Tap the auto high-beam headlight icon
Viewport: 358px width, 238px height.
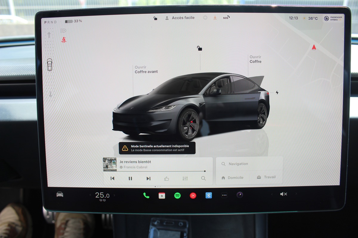click(63, 30)
